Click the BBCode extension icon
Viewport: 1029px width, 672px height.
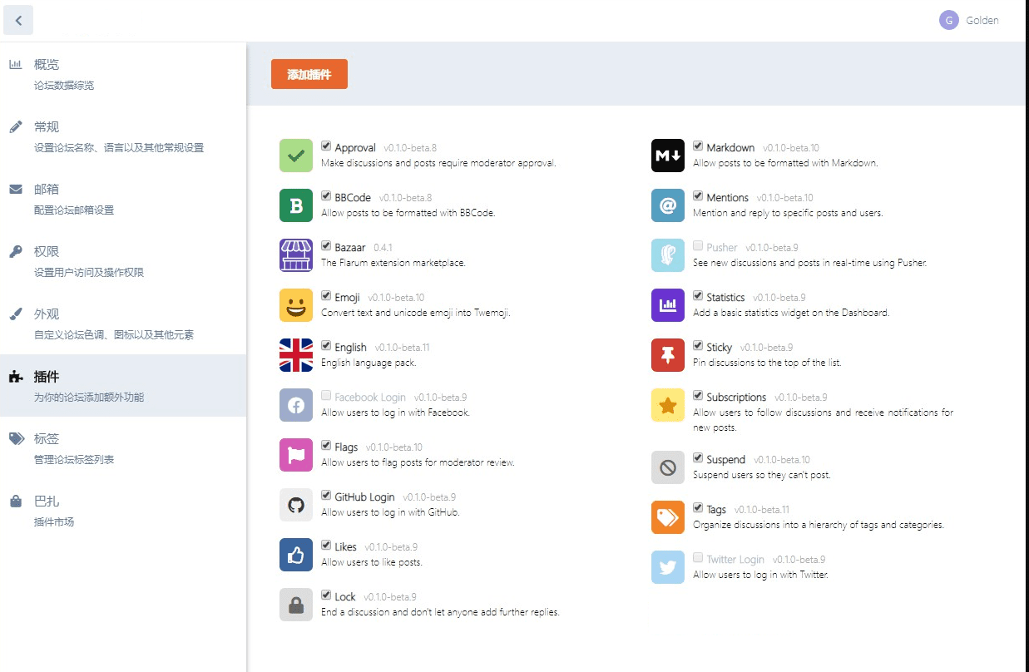[296, 205]
